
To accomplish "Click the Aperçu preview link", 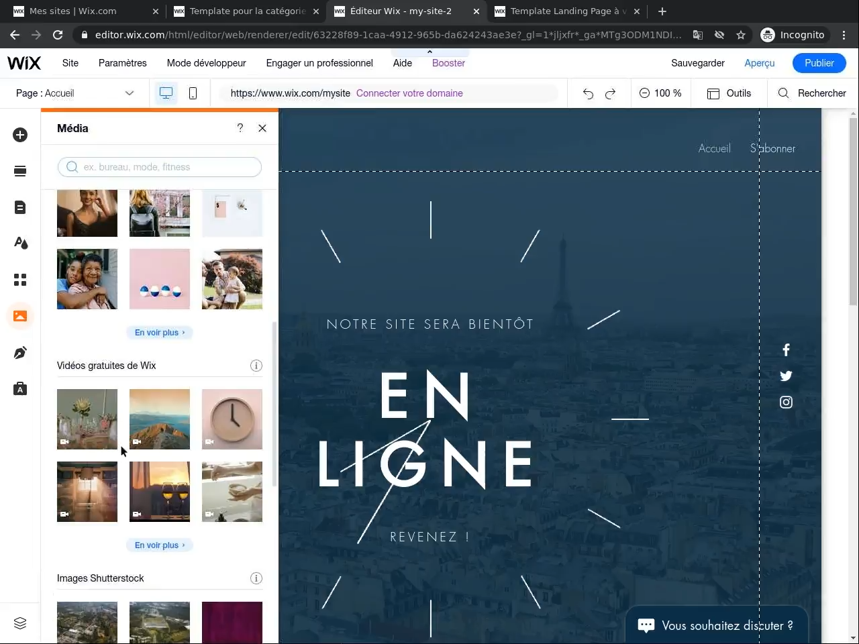I will click(x=760, y=63).
